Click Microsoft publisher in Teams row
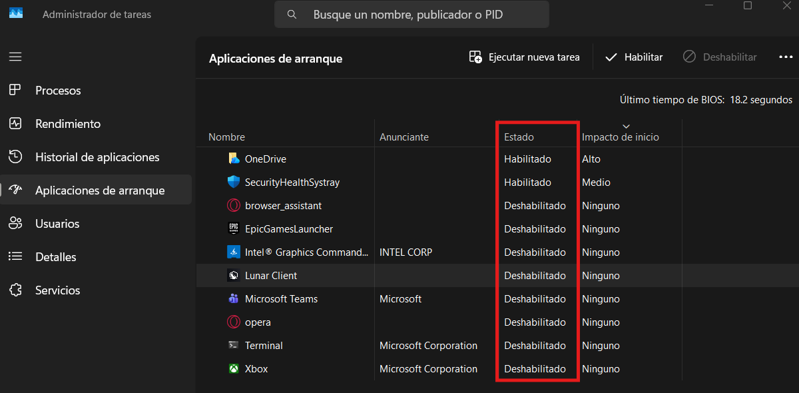This screenshot has height=393, width=799. 400,298
